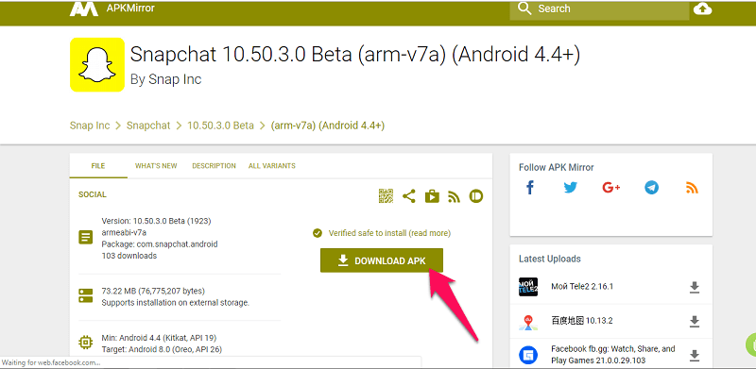Click the APKMirror site name text
The image size is (756, 369).
pyautogui.click(x=130, y=8)
